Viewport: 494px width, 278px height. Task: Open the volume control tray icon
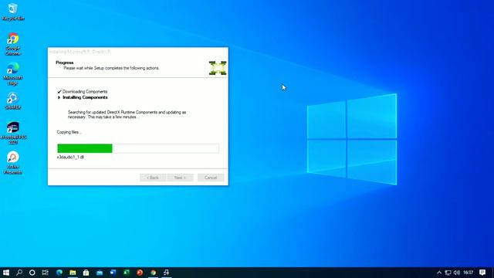pyautogui.click(x=457, y=273)
